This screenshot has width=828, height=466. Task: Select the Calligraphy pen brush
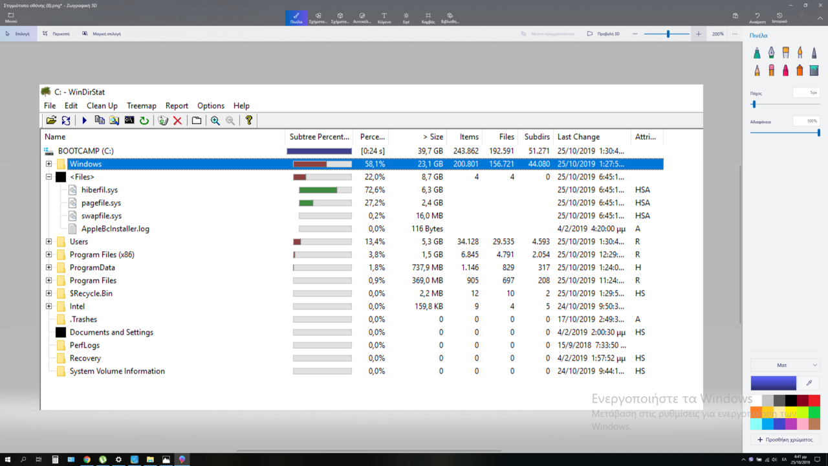click(771, 52)
